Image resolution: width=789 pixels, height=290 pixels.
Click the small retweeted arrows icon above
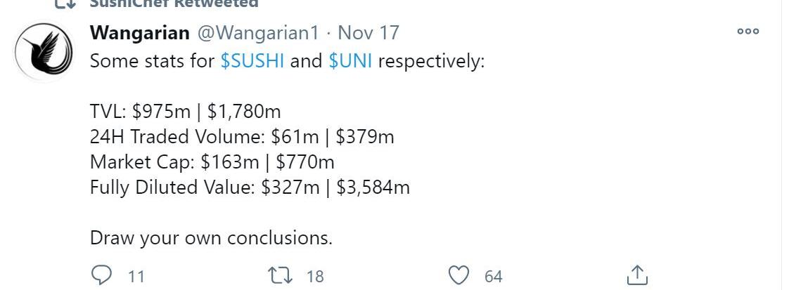click(x=65, y=4)
